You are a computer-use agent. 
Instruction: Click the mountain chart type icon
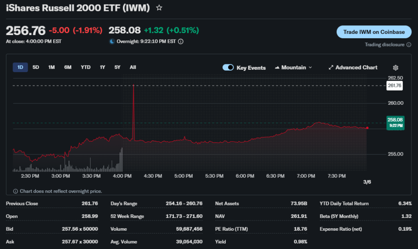pyautogui.click(x=277, y=68)
